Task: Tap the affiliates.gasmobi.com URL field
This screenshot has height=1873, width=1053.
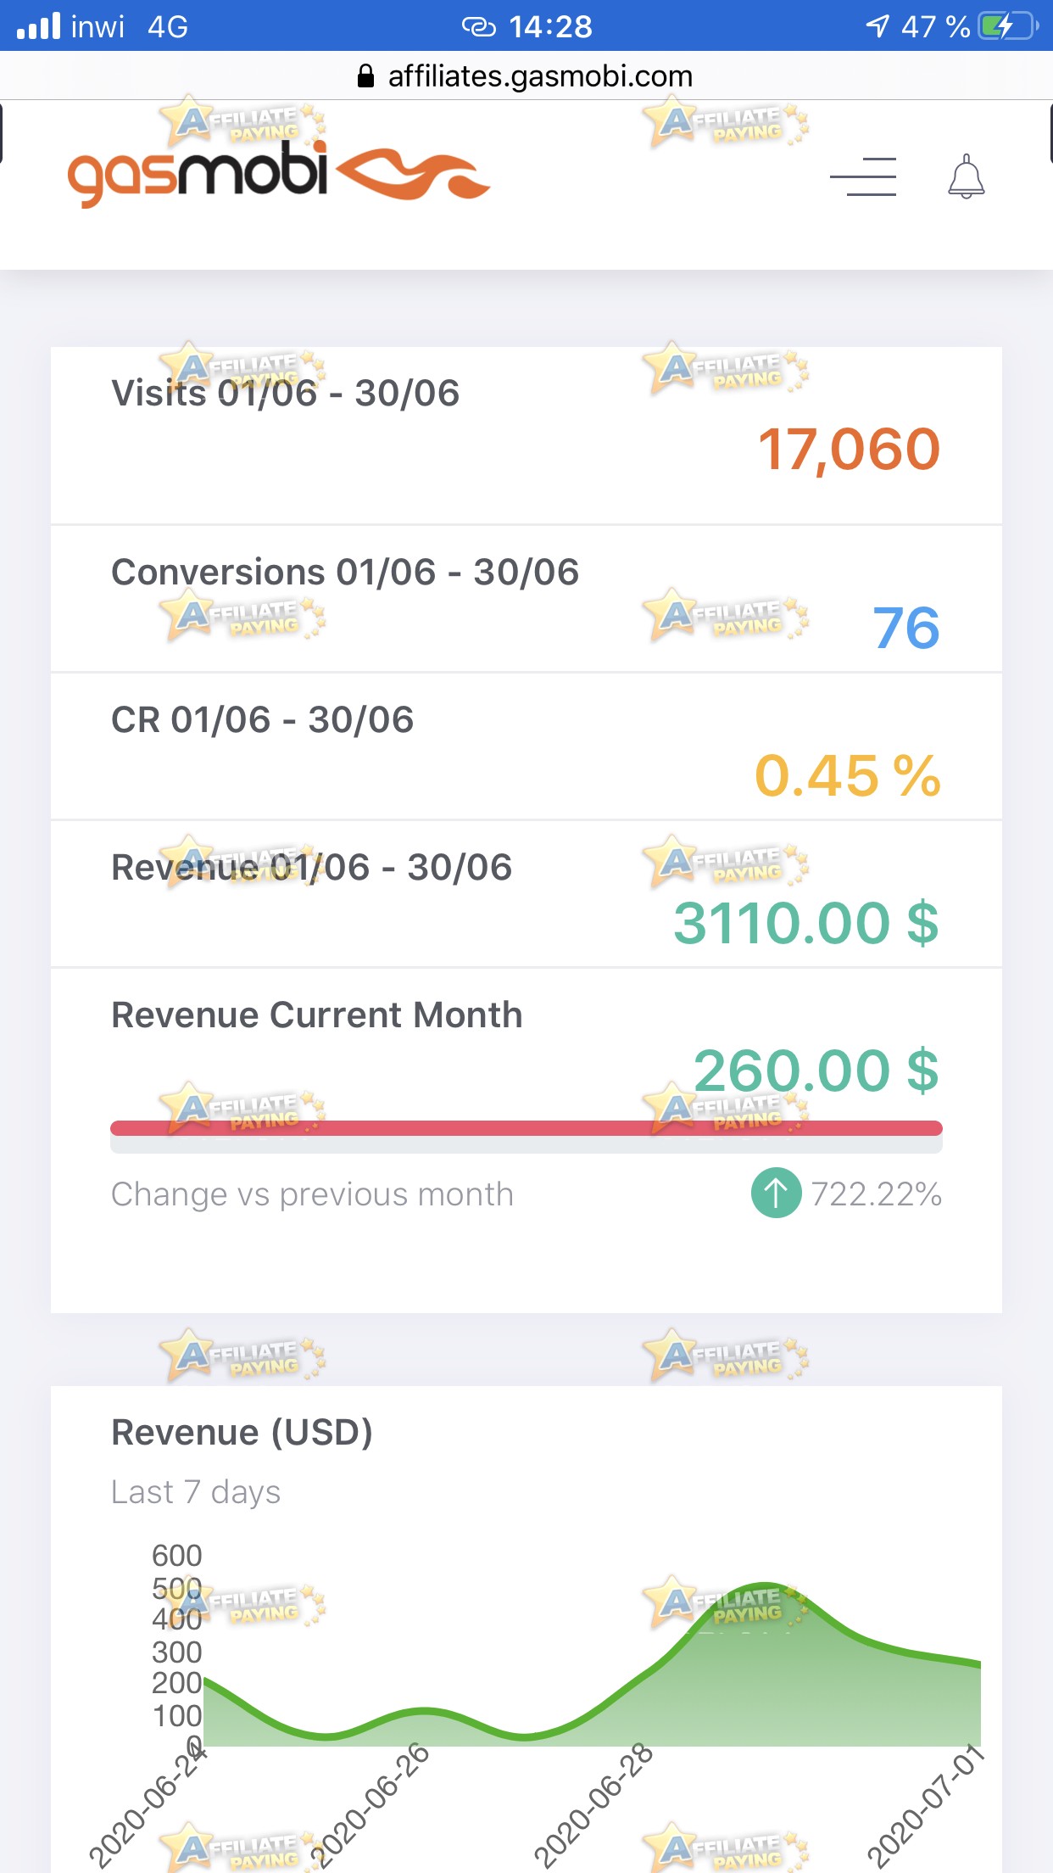Action: [526, 76]
